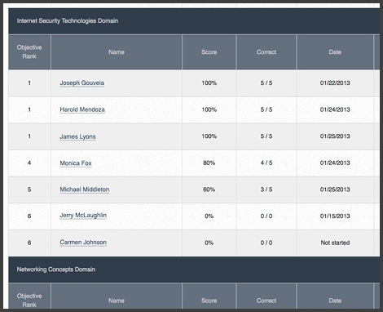Image resolution: width=383 pixels, height=312 pixels.
Task: Select Joseph Gouveia's 100% score cell
Action: pyautogui.click(x=209, y=83)
